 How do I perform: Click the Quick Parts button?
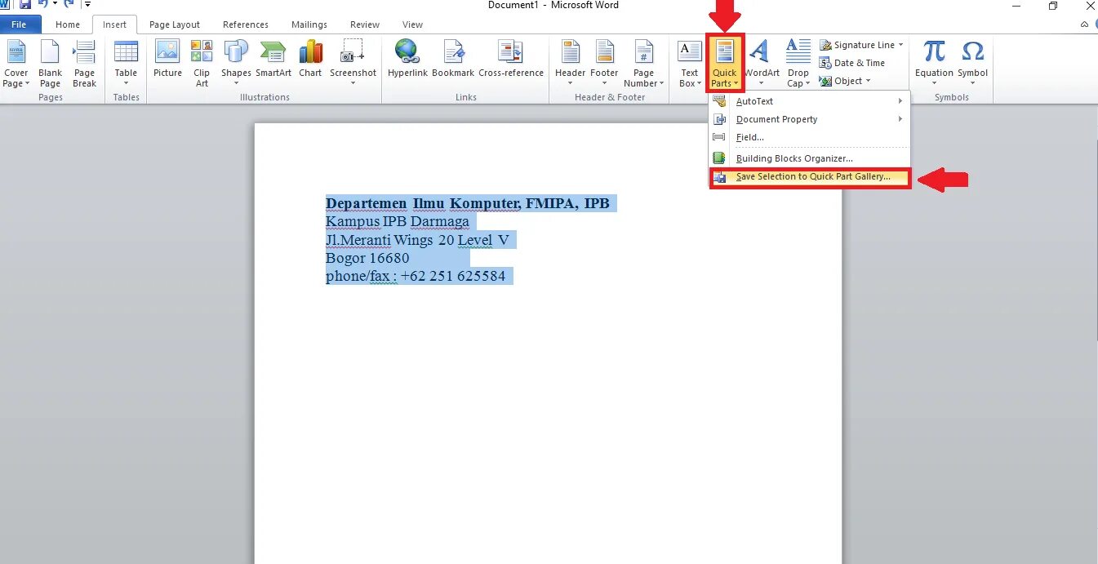coord(724,64)
